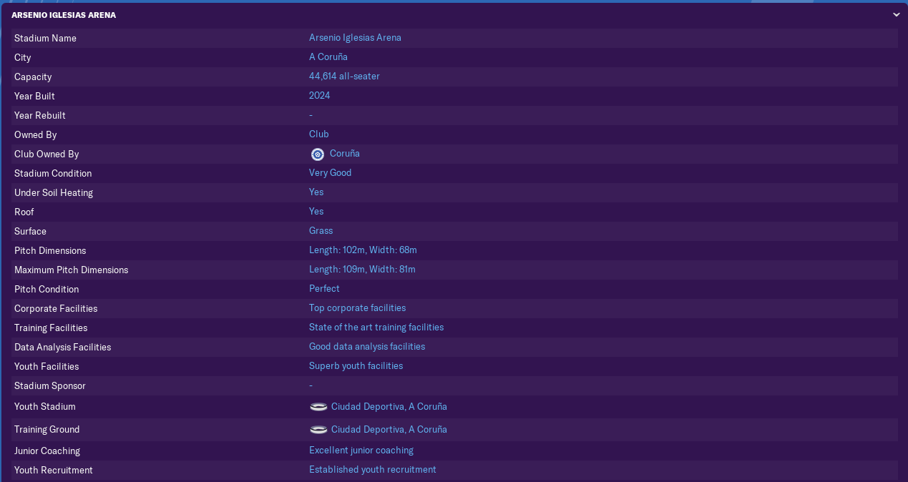Click Good data analysis facilities text
Image resolution: width=908 pixels, height=482 pixels.
(x=366, y=347)
